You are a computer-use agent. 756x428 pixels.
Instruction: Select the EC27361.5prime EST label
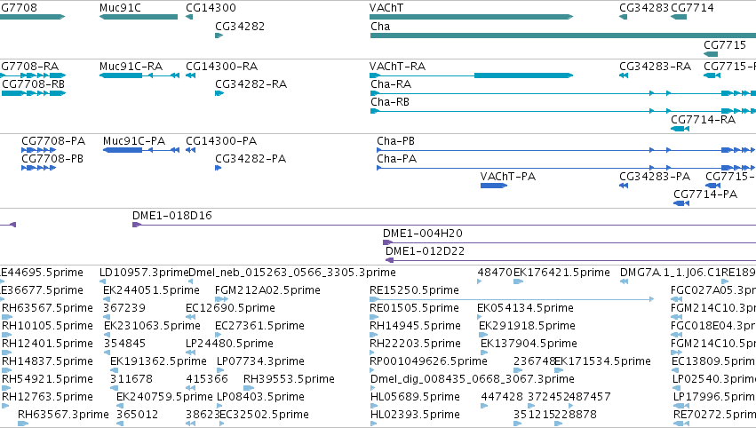coord(260,325)
